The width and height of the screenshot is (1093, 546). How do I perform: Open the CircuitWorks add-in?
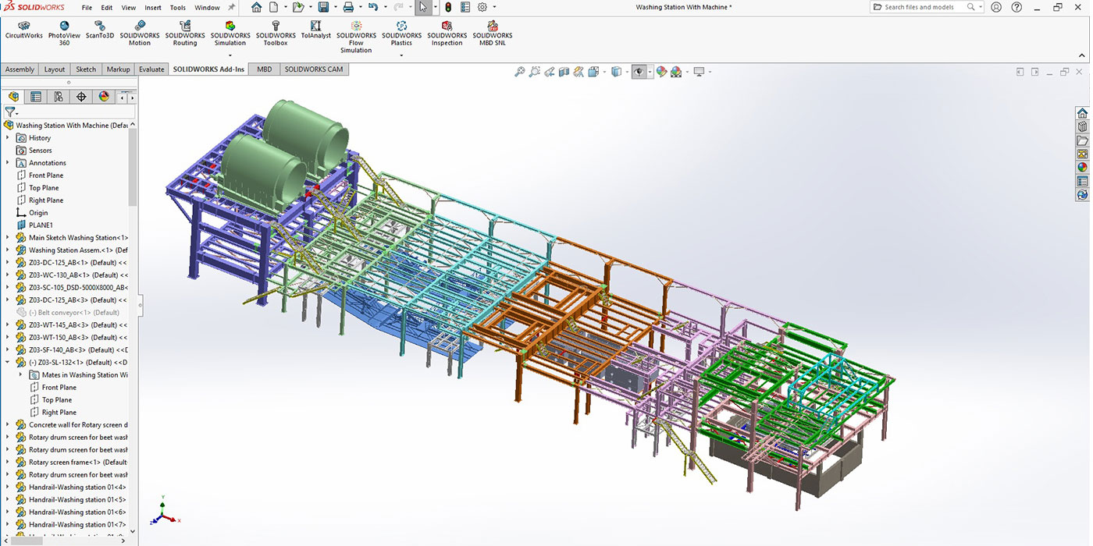23,30
